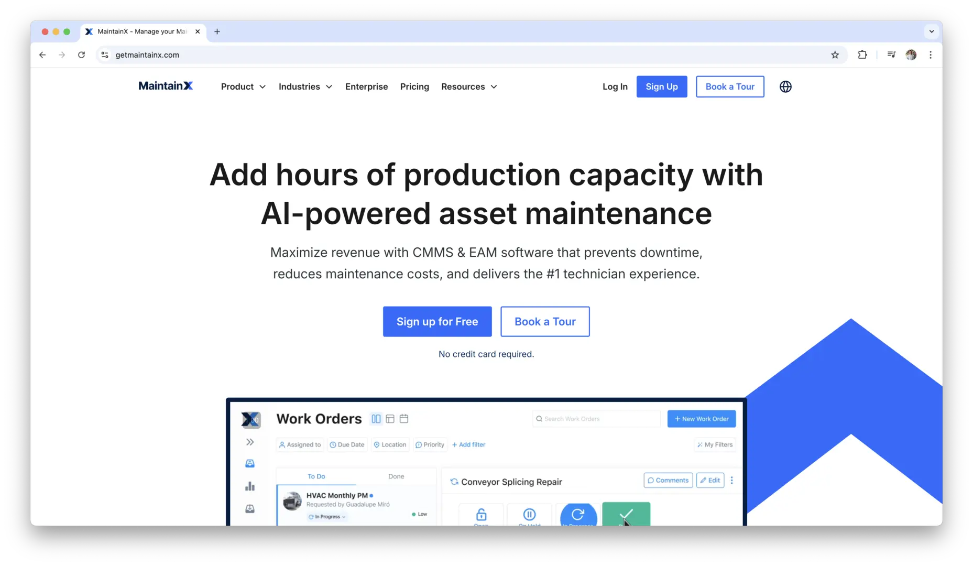The height and width of the screenshot is (566, 973).
Task: Open the Assigned to filter
Action: [x=300, y=444]
